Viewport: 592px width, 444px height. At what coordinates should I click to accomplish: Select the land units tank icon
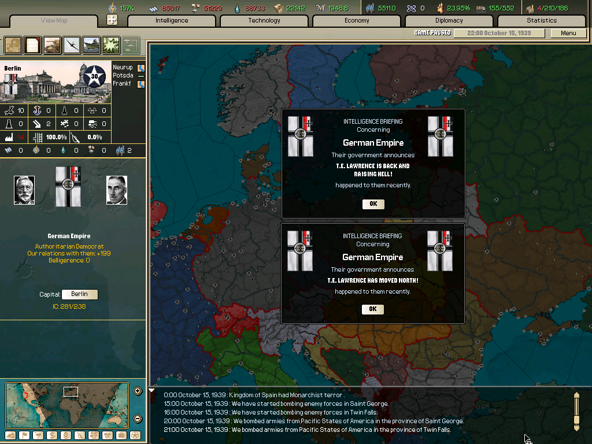[51, 45]
